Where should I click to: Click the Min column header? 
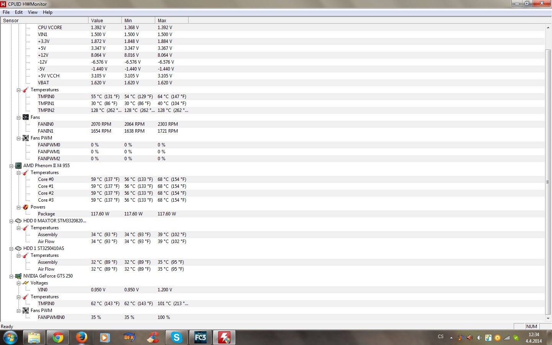point(138,21)
